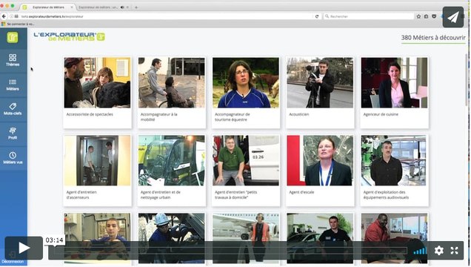Click the '380 Métiers à découvrir' heading
The height and width of the screenshot is (267, 471).
[x=433, y=38]
